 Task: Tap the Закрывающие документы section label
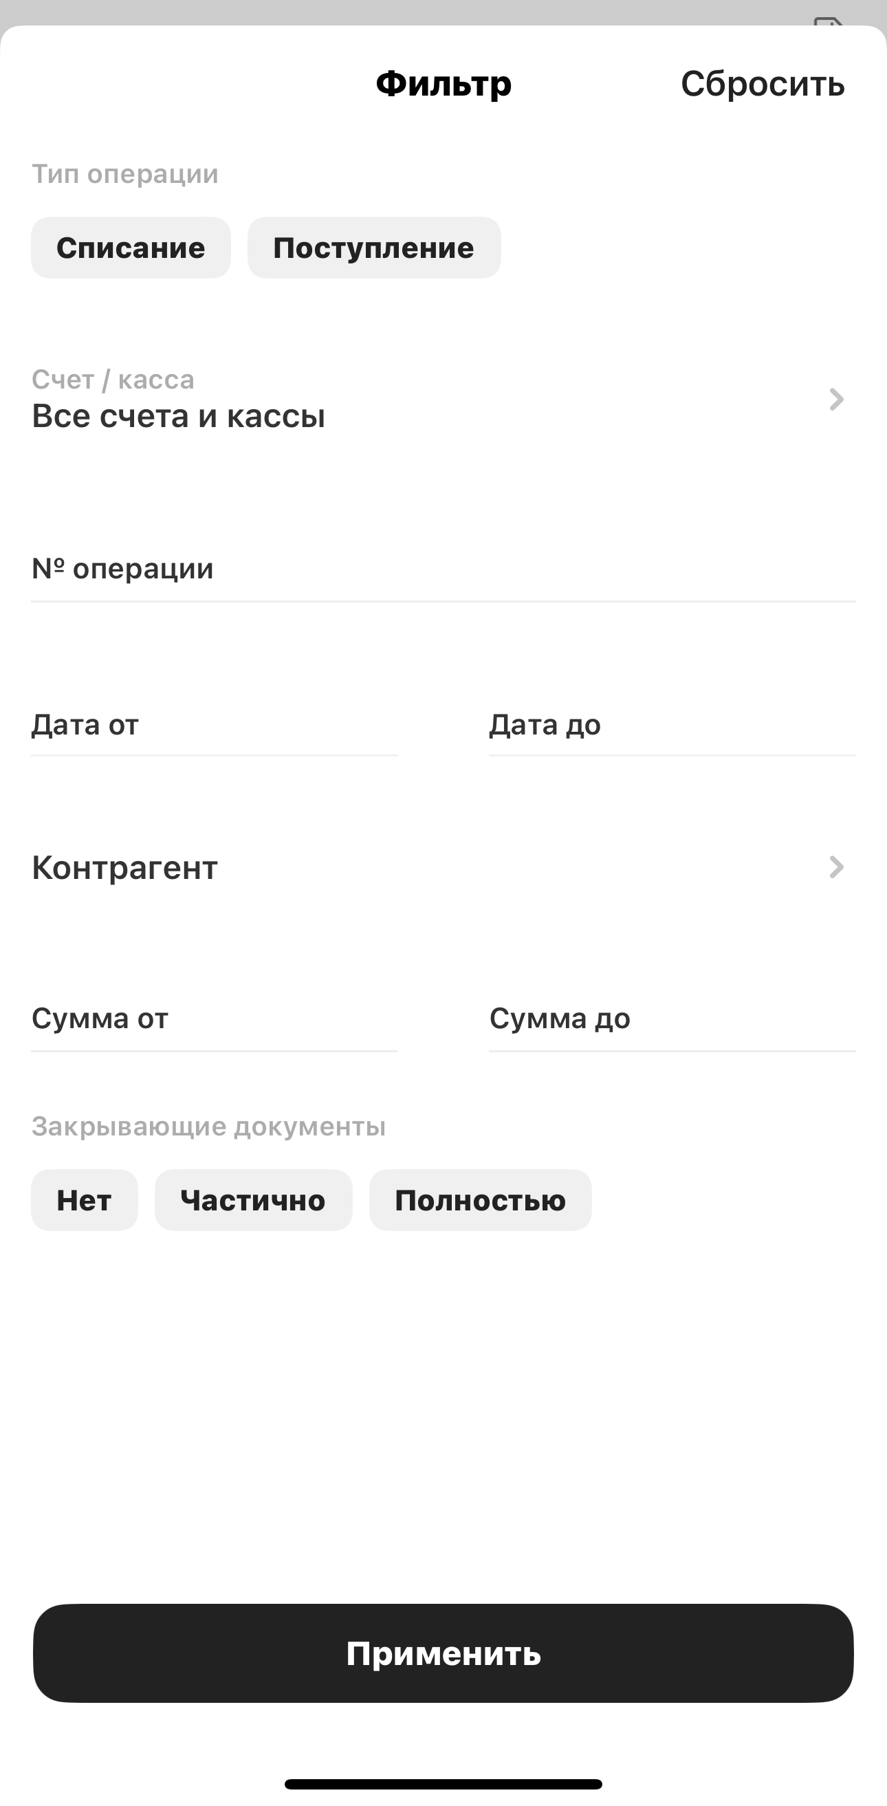point(208,1127)
